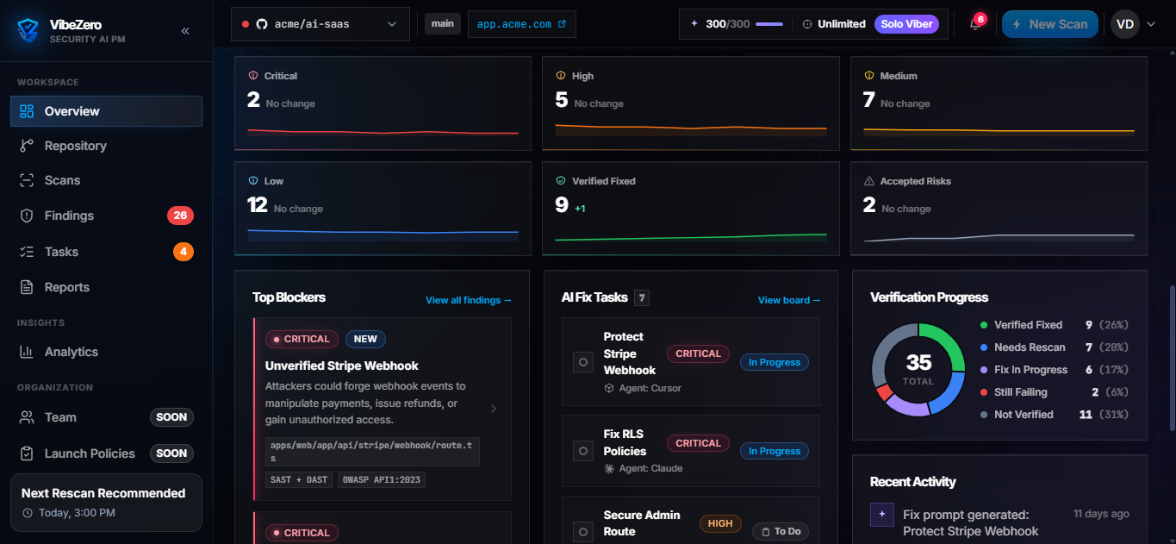
Task: Click the SAST + DAST tag
Action: (x=299, y=479)
